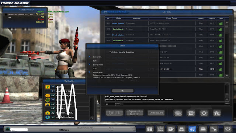
Task: Select room 004 Death Match row
Action: (164, 41)
